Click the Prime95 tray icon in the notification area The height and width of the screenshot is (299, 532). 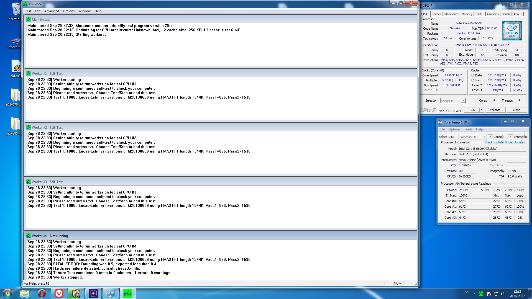pos(481,294)
